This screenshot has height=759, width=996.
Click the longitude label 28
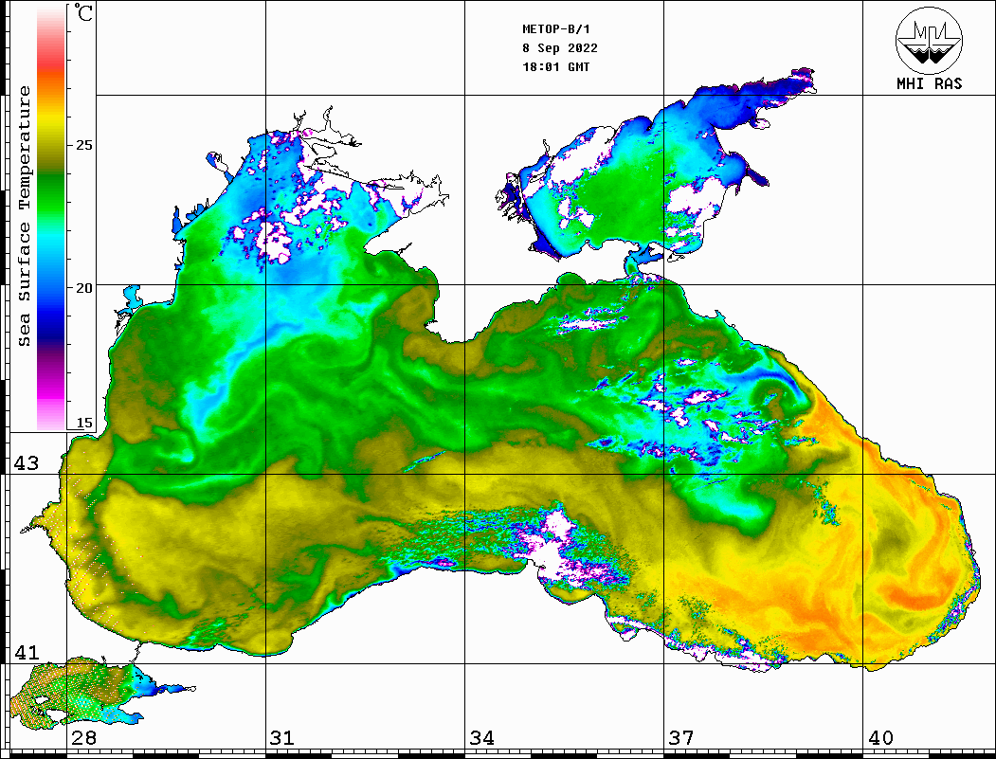point(83,737)
